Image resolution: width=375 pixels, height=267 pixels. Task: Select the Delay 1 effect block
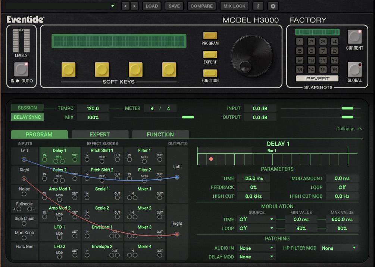[60, 155]
